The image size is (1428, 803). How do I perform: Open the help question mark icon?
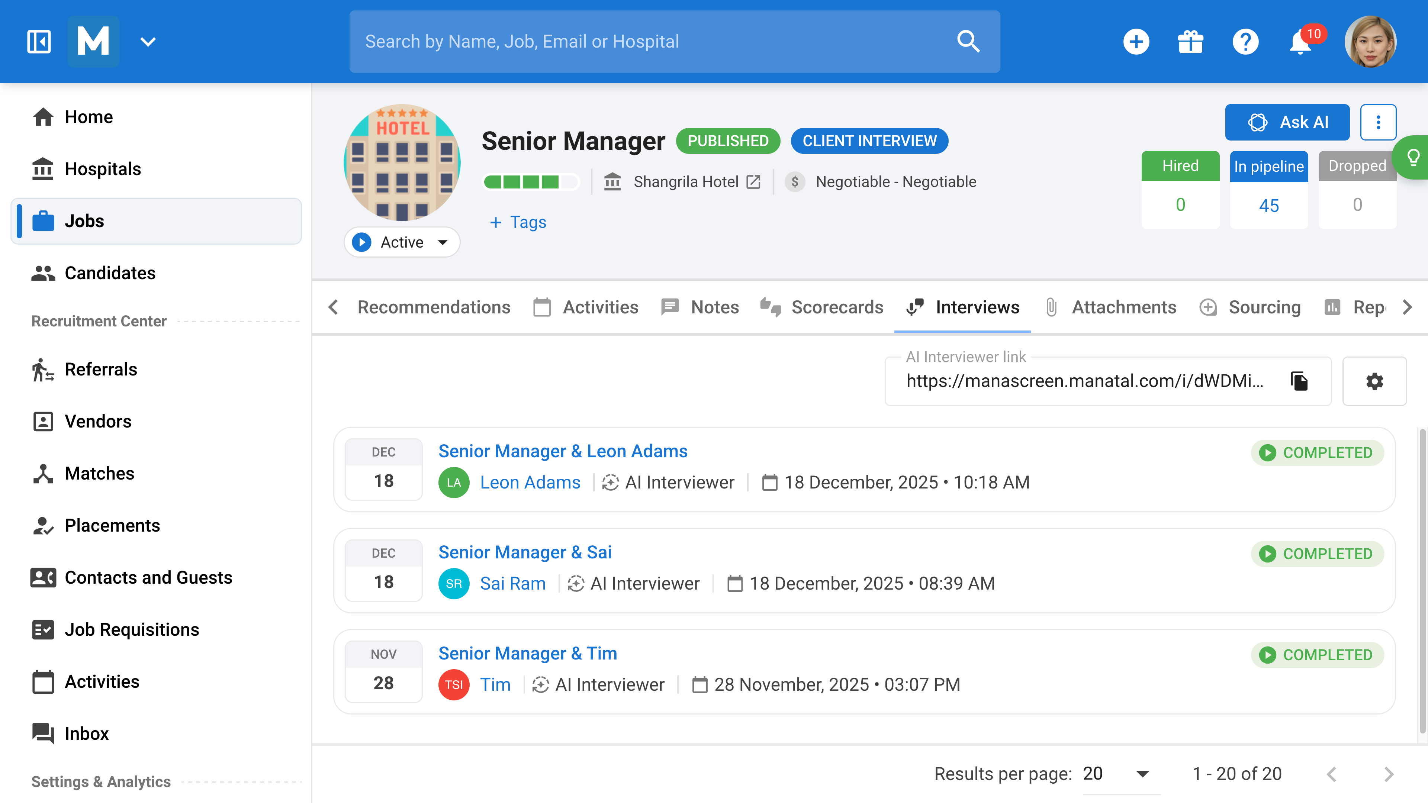tap(1246, 42)
